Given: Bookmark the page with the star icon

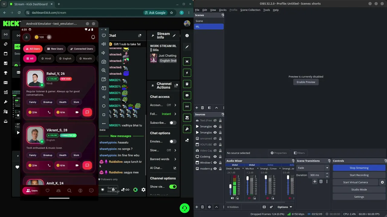Looking at the screenshot, I should (171, 13).
